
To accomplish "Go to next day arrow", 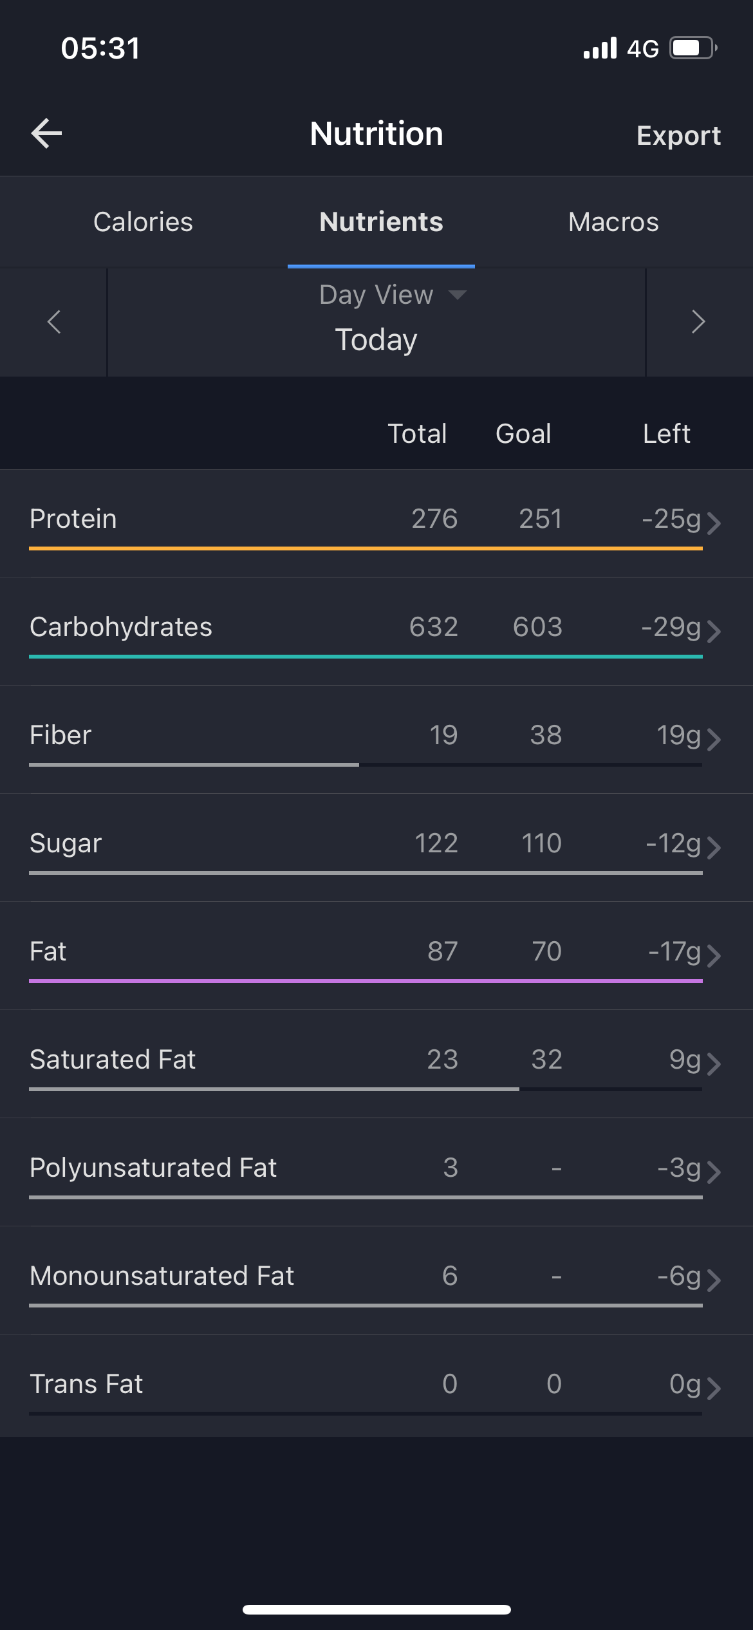I will click(698, 322).
